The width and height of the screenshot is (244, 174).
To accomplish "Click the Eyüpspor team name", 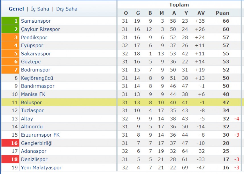I will tap(32, 45).
